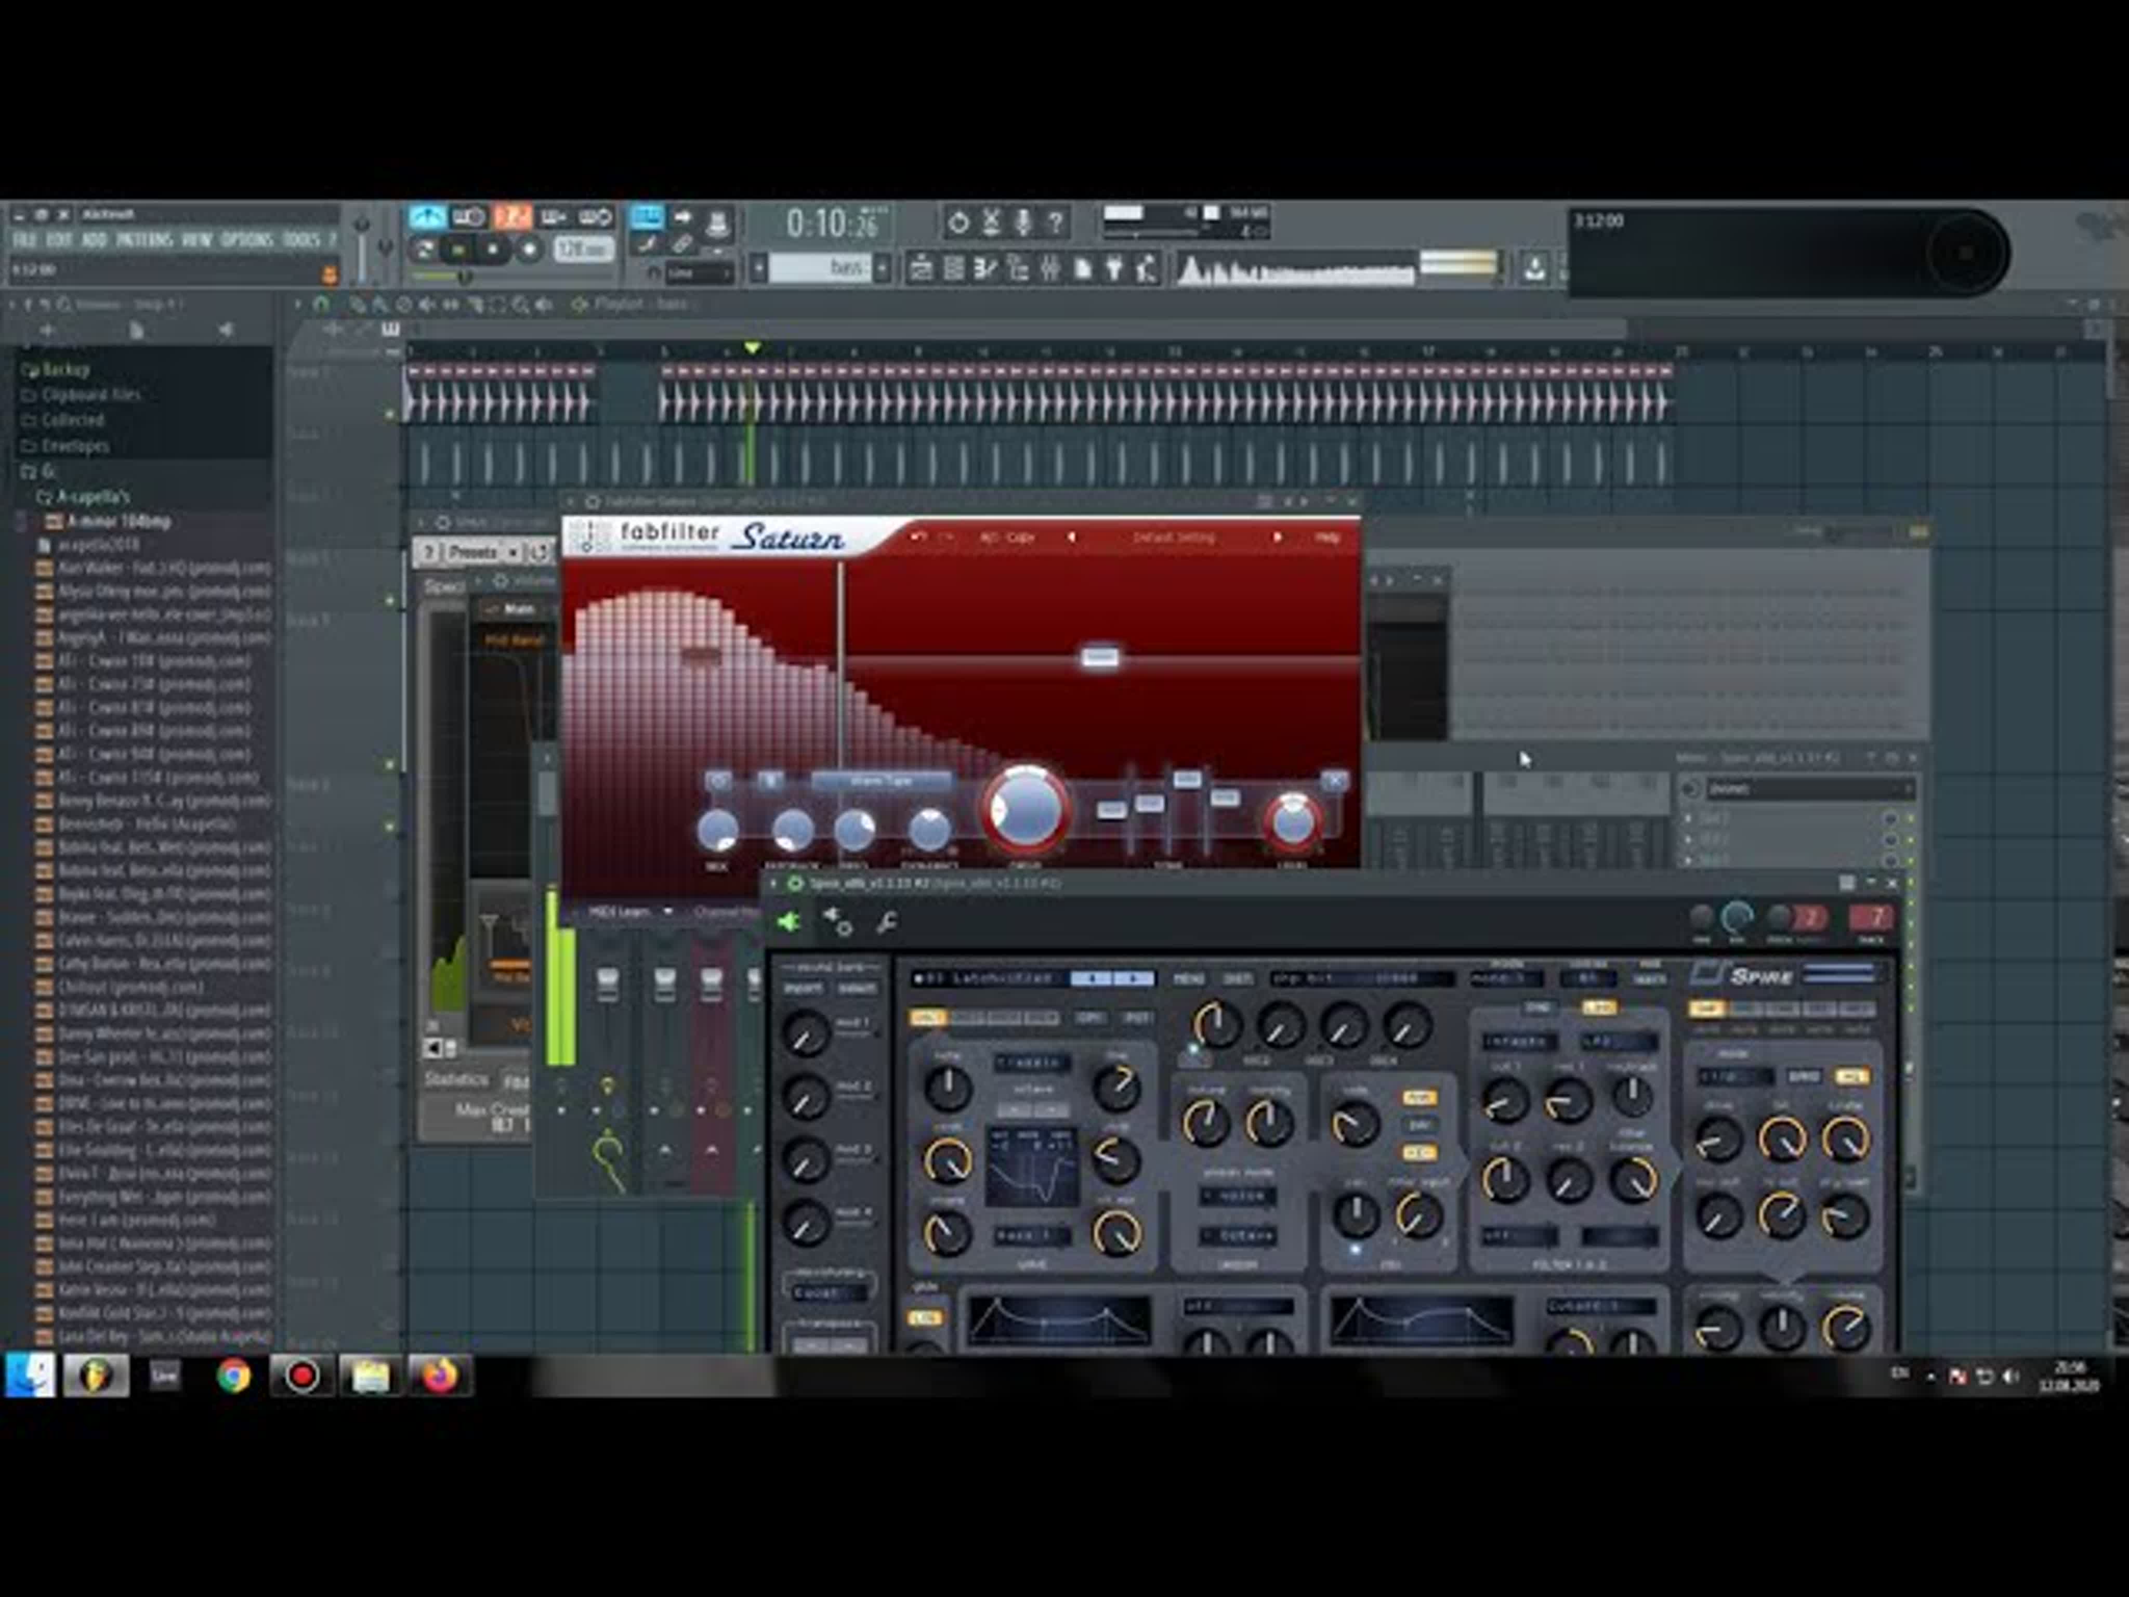Open the arrow next to MIDI Learn
The image size is (2129, 1597).
pos(668,911)
